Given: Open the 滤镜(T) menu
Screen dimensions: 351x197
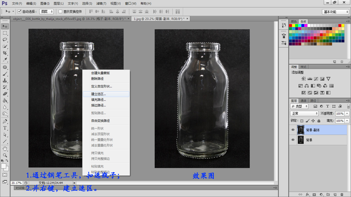Looking at the screenshot, I should pos(101,3).
